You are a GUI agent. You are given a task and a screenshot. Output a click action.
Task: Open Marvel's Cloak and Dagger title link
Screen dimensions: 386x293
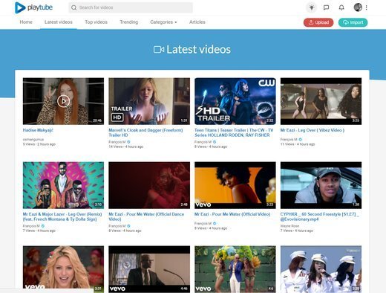click(145, 132)
